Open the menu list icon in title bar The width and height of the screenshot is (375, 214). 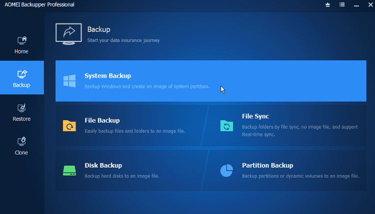click(342, 5)
